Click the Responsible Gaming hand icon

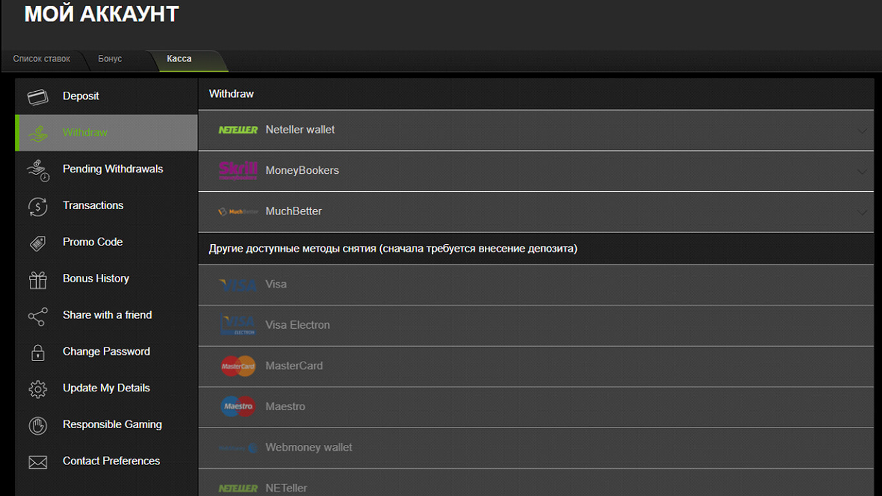[38, 426]
